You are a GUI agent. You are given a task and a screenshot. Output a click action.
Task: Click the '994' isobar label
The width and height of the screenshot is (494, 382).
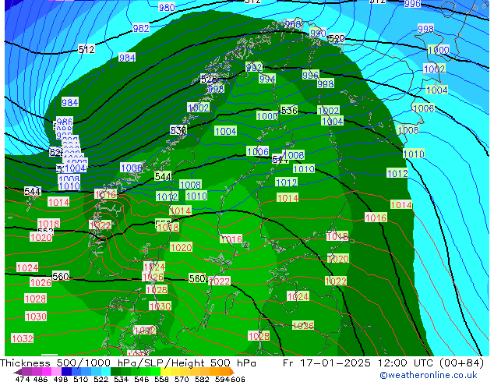(267, 79)
